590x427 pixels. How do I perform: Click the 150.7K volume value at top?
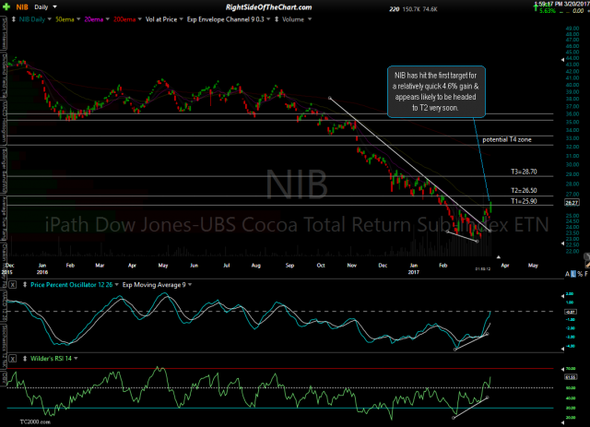coord(411,9)
